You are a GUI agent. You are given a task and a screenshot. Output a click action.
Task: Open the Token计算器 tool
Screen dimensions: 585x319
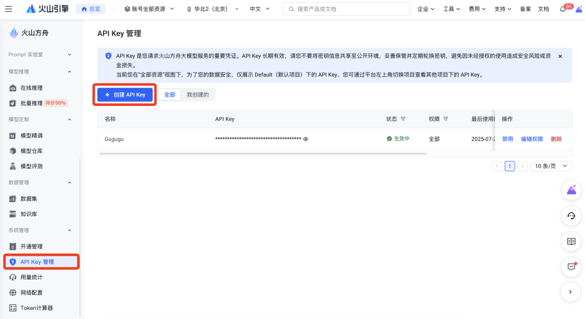pyautogui.click(x=34, y=308)
